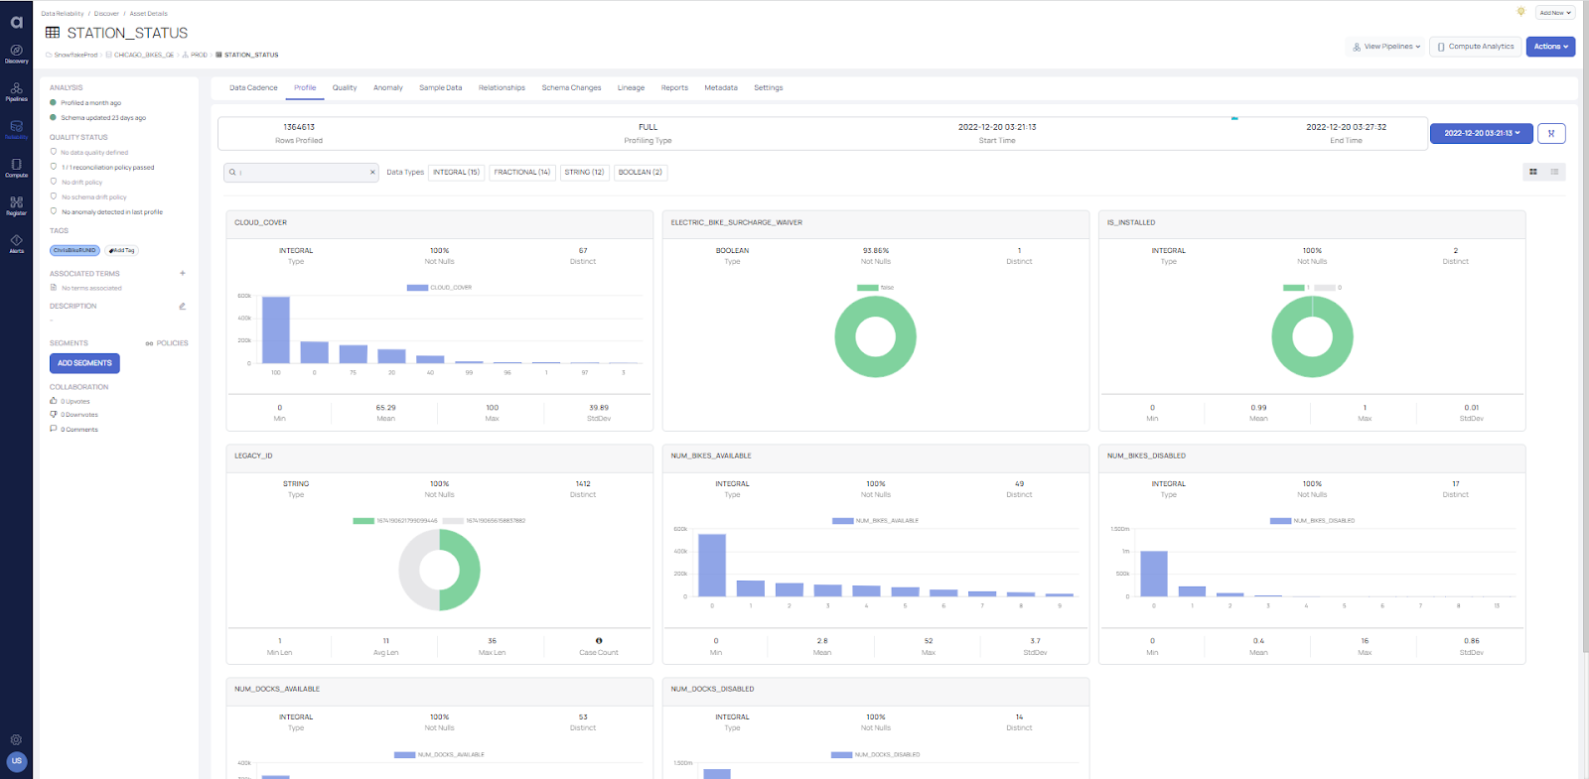
Task: Open the Alerts section in sidebar
Action: [x=16, y=243]
